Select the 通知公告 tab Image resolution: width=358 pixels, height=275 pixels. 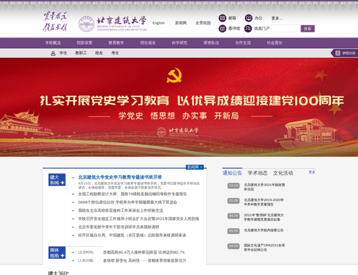[x=232, y=173]
